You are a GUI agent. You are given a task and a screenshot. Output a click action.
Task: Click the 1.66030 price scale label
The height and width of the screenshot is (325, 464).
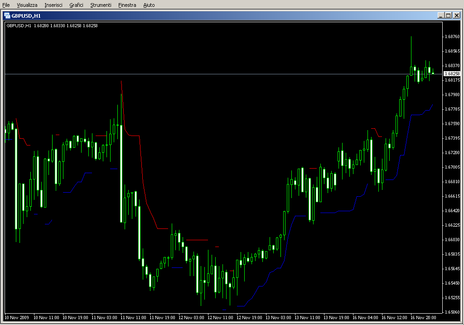pos(452,240)
